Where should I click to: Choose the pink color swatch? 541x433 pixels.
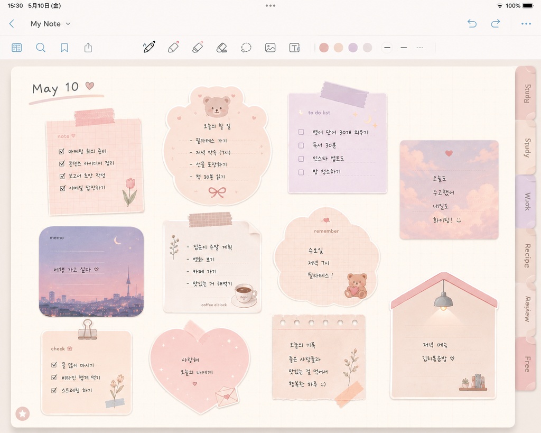324,48
